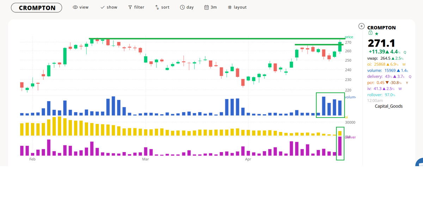Click the W period letter on iv row
The image size is (423, 217).
399,89
